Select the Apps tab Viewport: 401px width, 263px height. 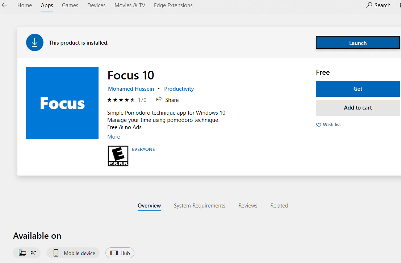[x=47, y=5]
